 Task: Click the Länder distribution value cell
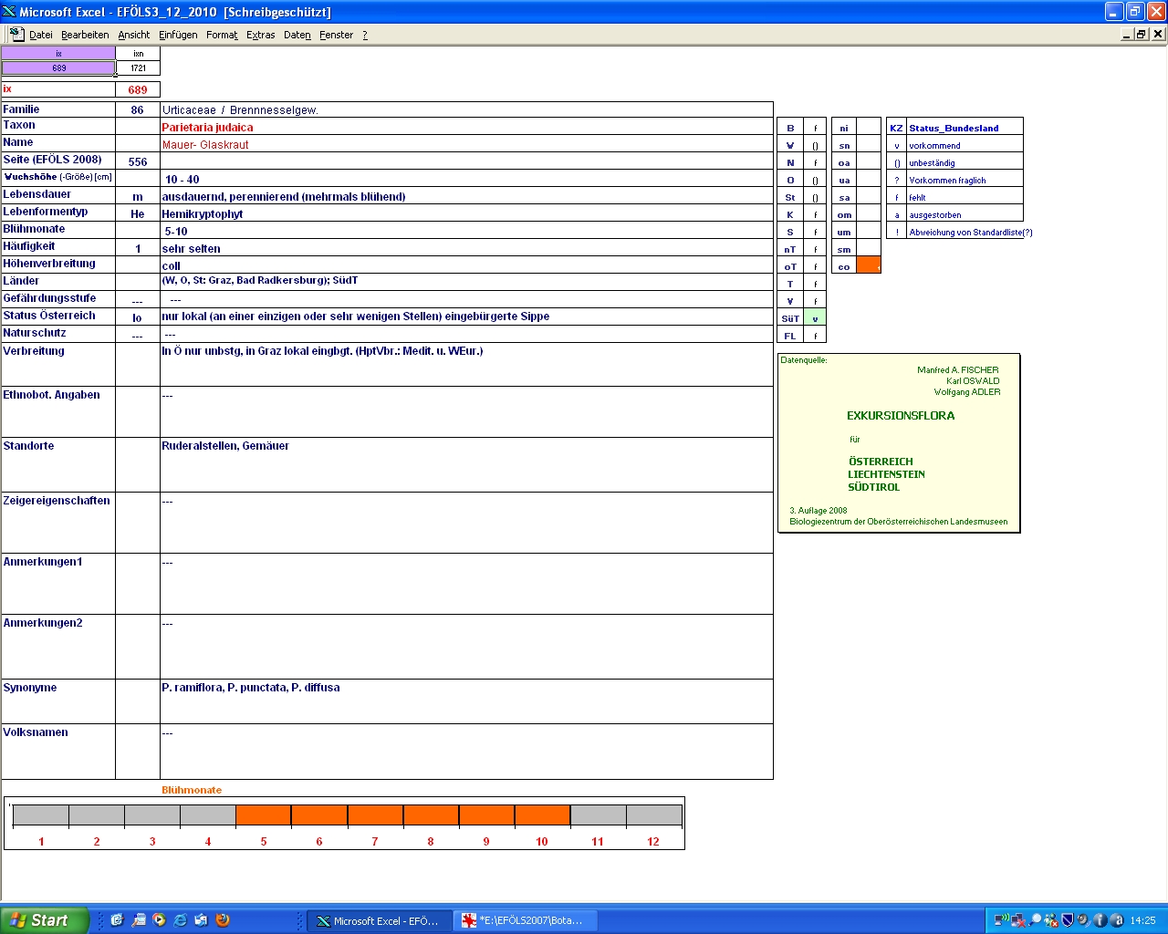click(466, 283)
